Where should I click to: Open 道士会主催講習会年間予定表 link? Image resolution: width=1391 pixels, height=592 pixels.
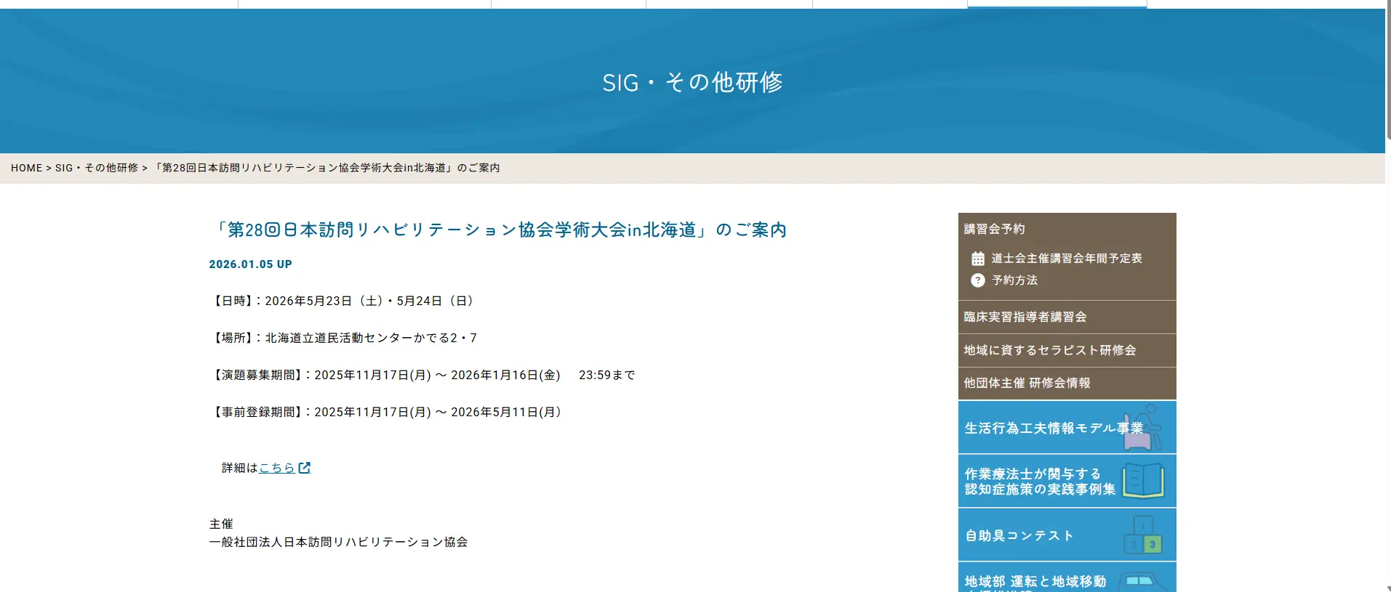pos(1067,259)
